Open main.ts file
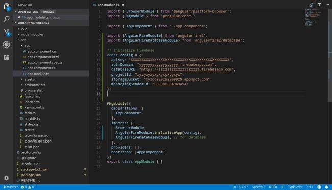 tap(30, 113)
